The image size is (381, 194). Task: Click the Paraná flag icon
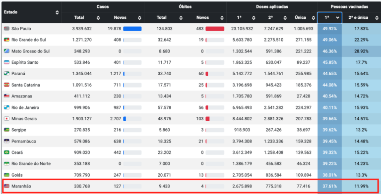(x=6, y=73)
